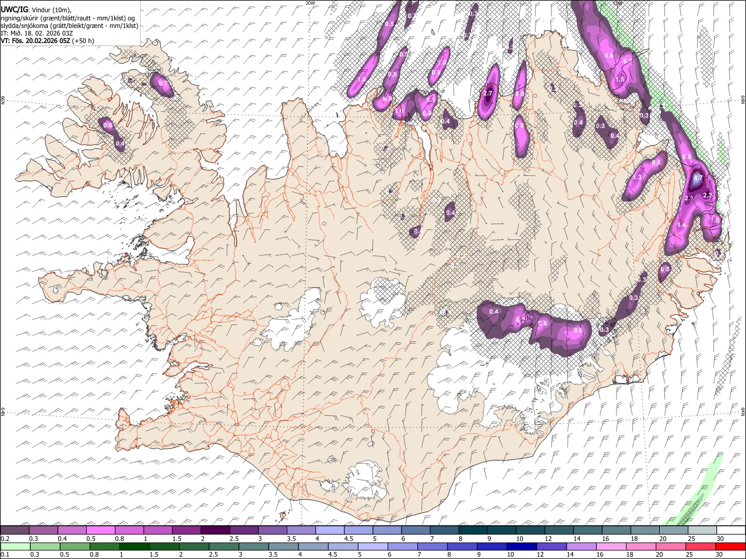Image resolution: width=746 pixels, height=559 pixels.
Task: Select the pale grey upper swatch between 25 and 30
Action: click(x=702, y=530)
